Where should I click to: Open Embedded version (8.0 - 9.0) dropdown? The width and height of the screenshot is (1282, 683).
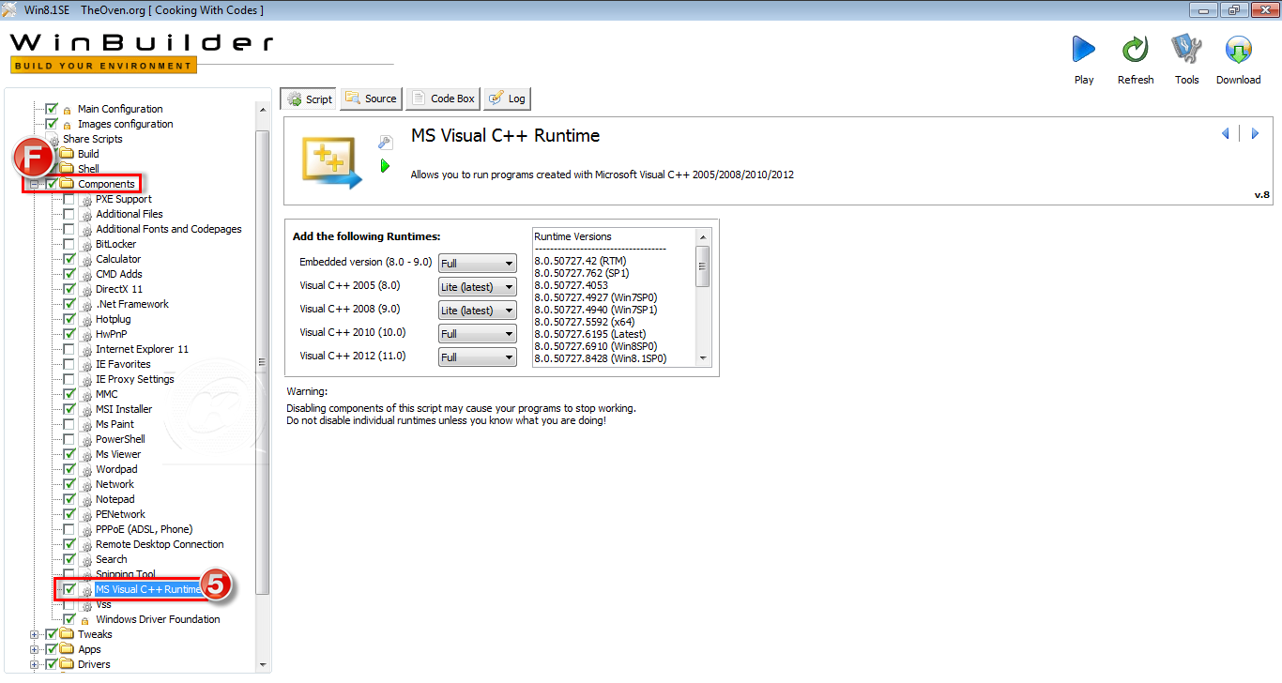pos(478,264)
